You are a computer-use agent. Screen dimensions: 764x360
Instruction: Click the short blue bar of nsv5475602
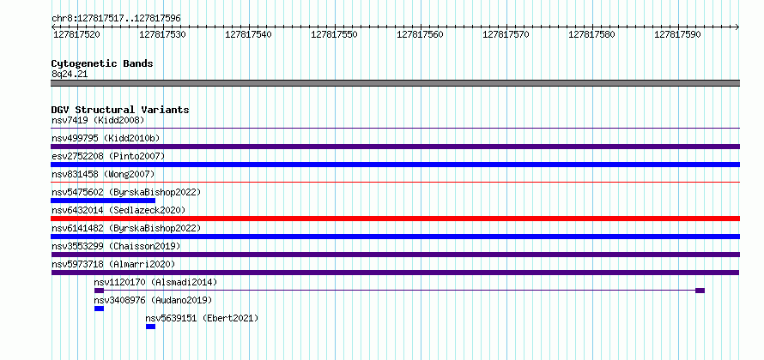pos(103,201)
